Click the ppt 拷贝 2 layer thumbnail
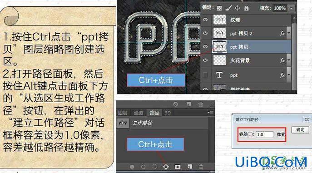This screenshot has height=173, width=312. (219, 33)
